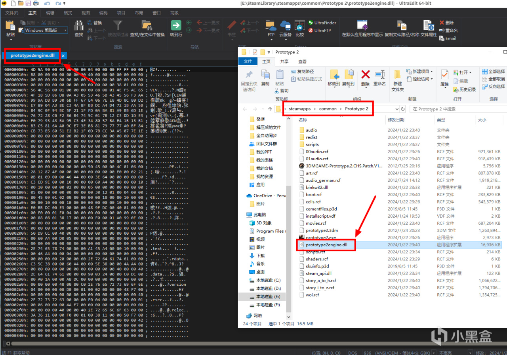
Task: Click the 修改日期 column header in Explorer
Action: [x=396, y=120]
